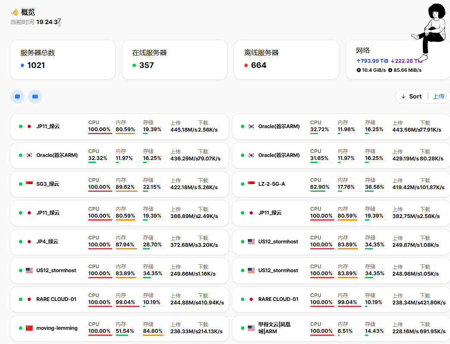Image resolution: width=450 pixels, height=344 pixels.
Task: Click download value 214.13K/s
Action: click(x=210, y=332)
